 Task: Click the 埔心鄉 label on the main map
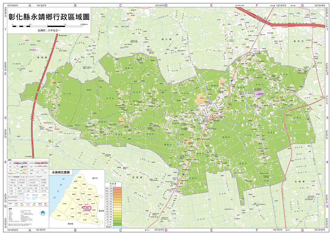(166, 39)
